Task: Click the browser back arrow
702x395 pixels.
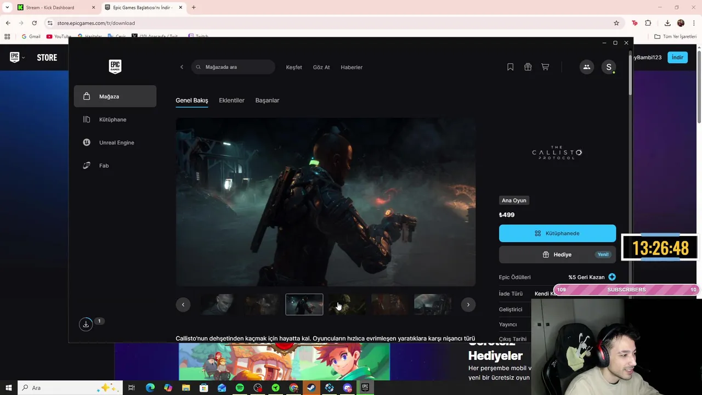Action: (x=8, y=23)
